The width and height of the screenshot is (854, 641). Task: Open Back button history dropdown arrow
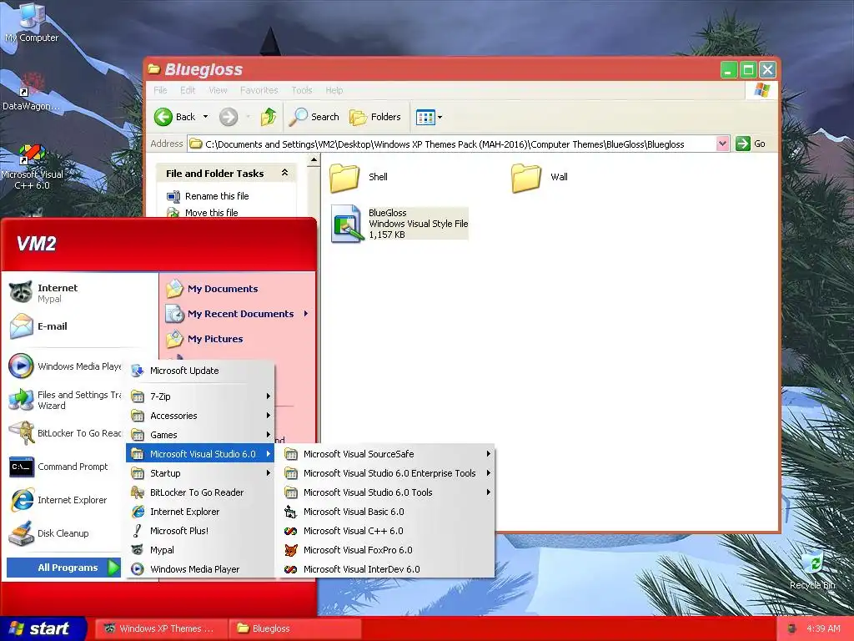click(x=205, y=117)
